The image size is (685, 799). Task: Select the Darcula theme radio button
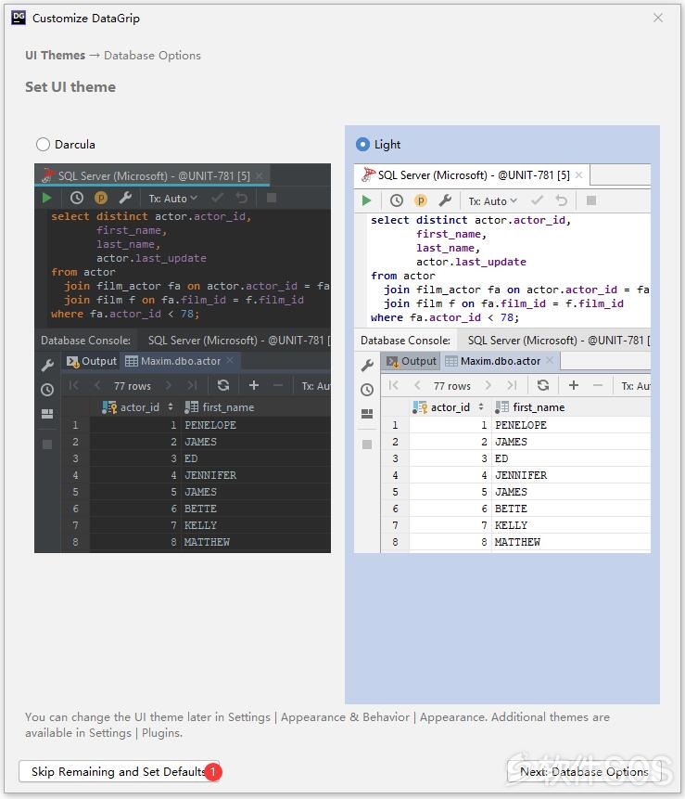click(44, 144)
